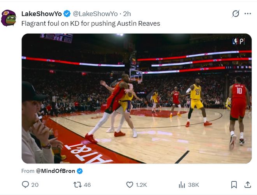Visit the @LakeShowYo handle link

click(95, 14)
